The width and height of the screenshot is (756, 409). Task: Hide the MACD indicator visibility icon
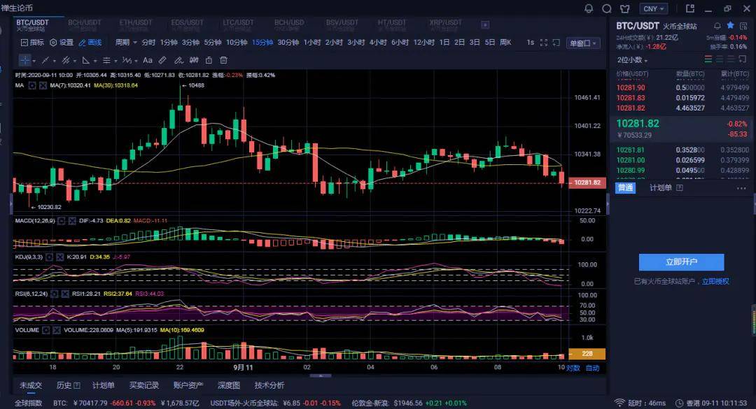pyautogui.click(x=61, y=221)
